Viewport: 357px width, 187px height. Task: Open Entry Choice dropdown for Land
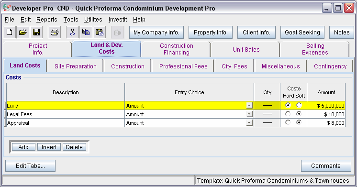[249, 106]
